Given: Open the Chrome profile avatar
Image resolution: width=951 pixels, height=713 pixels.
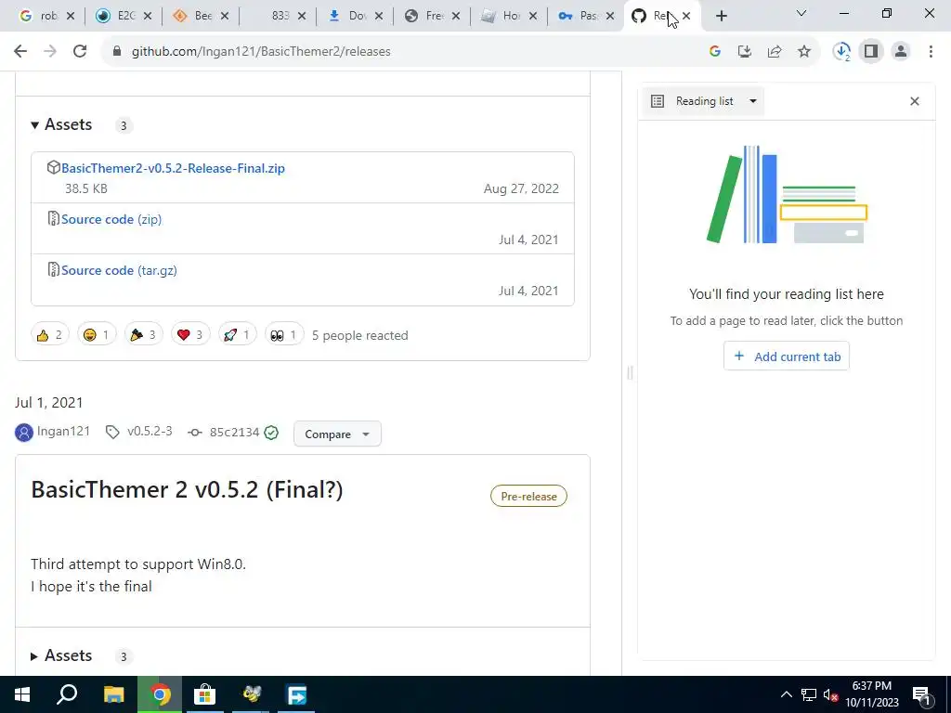Looking at the screenshot, I should (901, 52).
